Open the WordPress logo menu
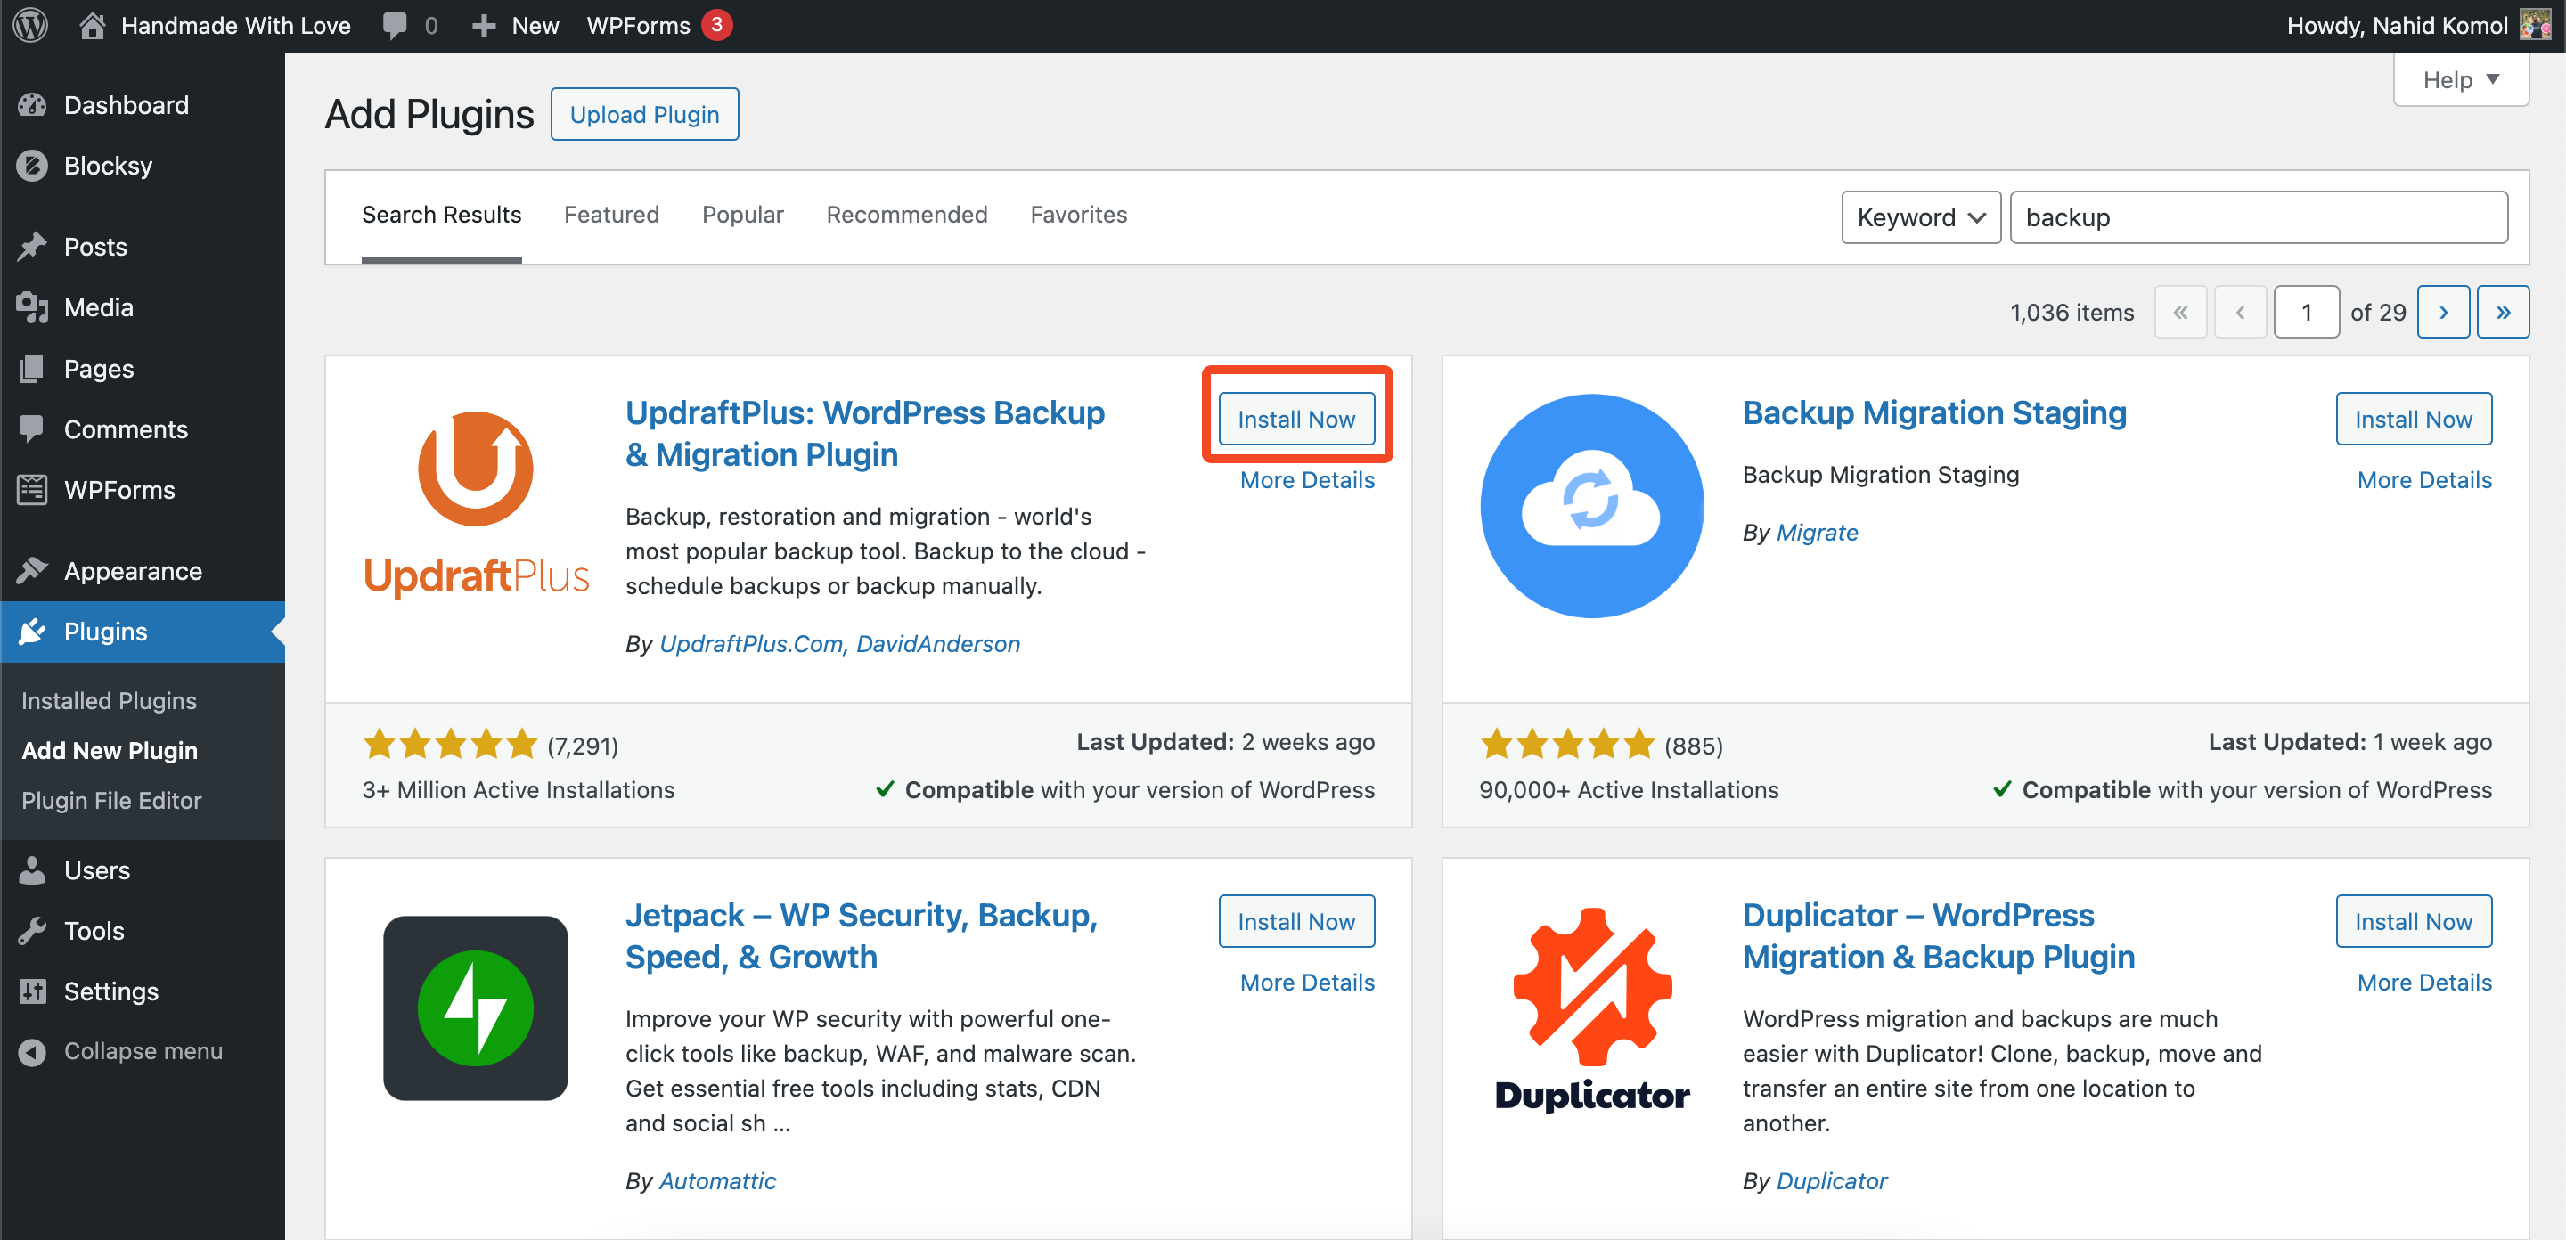 pyautogui.click(x=31, y=25)
